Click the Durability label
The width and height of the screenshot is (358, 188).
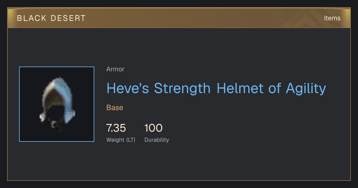pos(157,140)
